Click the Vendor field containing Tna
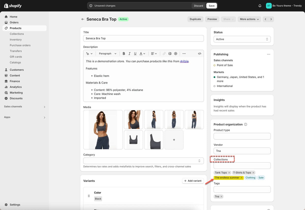 [x=242, y=151]
